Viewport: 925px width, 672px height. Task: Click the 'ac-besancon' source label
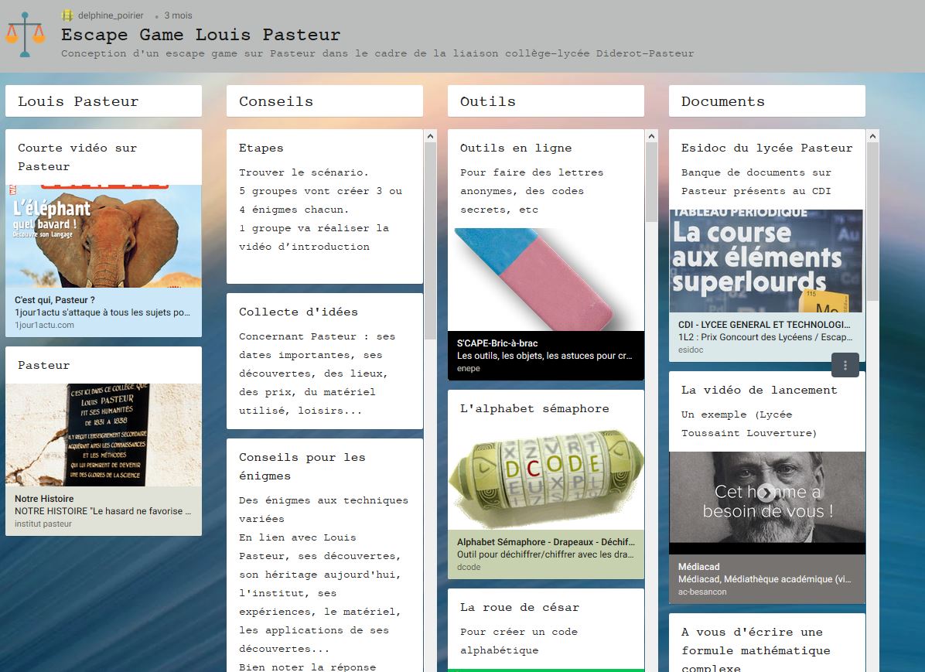(702, 592)
